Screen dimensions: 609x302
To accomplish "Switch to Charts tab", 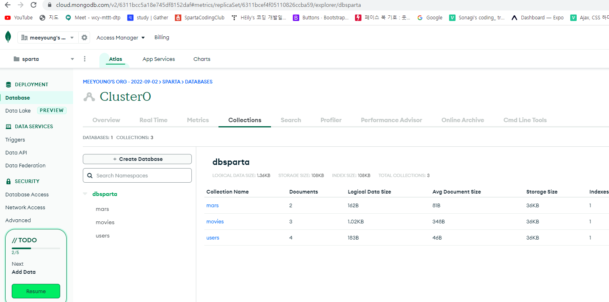I will [x=202, y=59].
